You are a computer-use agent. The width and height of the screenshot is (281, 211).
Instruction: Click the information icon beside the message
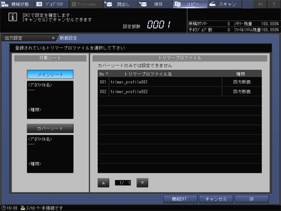tap(13, 17)
